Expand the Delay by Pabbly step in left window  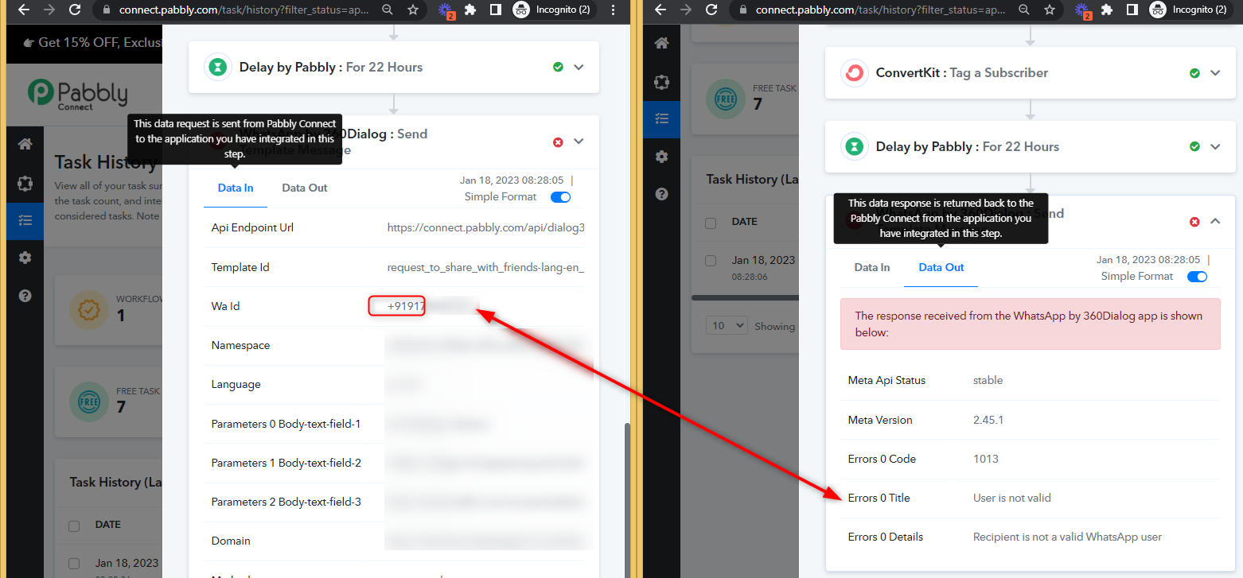coord(579,67)
